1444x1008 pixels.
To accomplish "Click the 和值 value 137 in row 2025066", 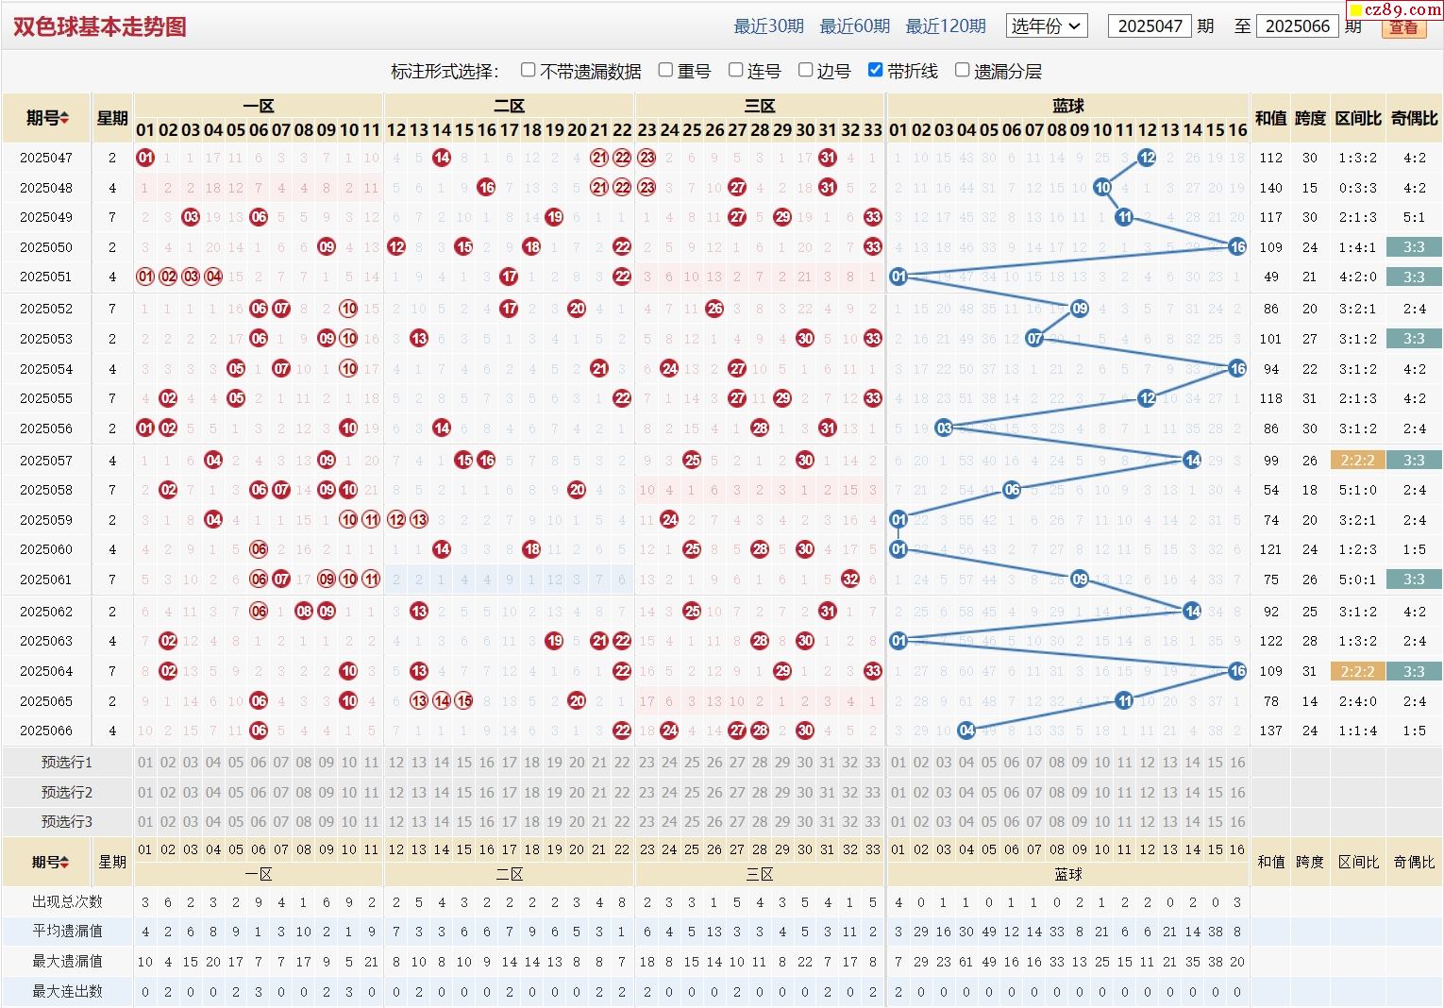I will (x=1270, y=731).
